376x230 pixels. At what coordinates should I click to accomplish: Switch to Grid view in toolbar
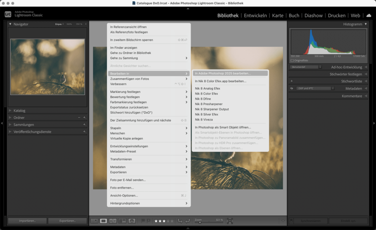pyautogui.click(x=94, y=221)
